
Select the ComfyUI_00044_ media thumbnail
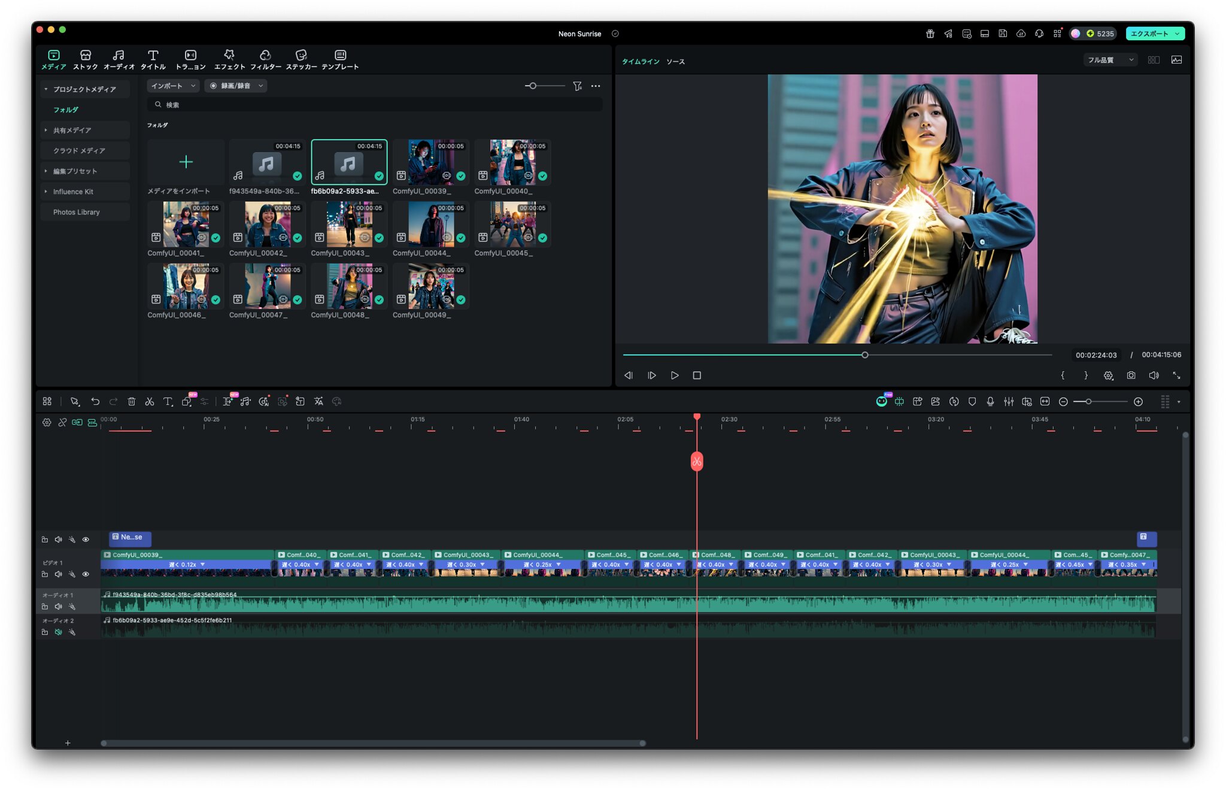click(431, 225)
